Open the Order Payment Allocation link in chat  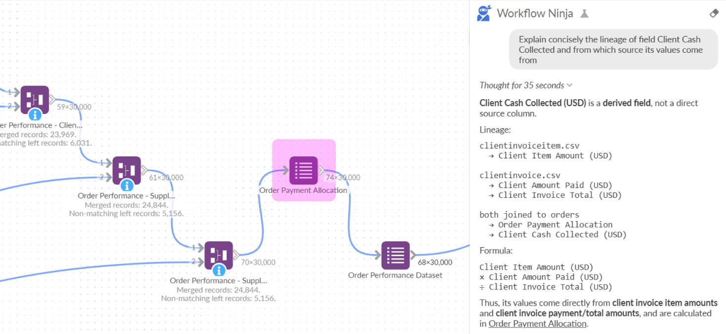tap(537, 324)
